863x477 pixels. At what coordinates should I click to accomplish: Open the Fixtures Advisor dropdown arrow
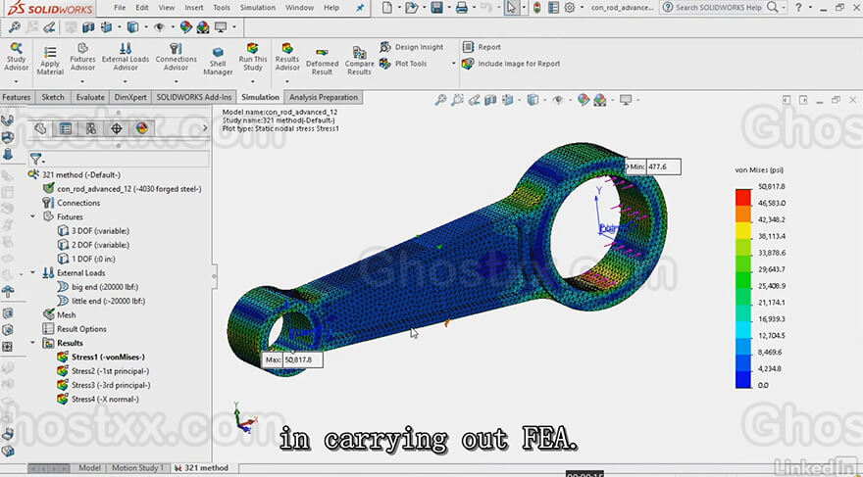[82, 81]
